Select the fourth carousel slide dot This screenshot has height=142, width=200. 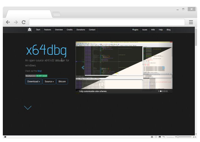point(165,91)
